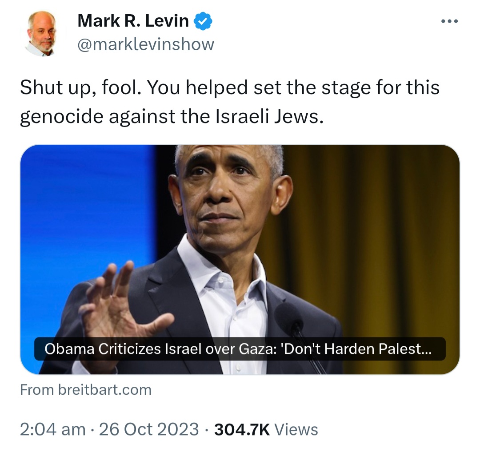480x452 pixels.
Task: Click the blue verified checkmark badge
Action: click(x=203, y=21)
